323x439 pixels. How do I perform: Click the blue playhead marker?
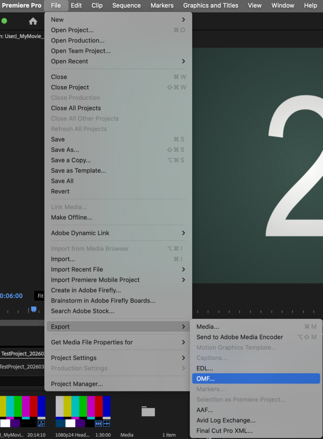[x=34, y=309]
